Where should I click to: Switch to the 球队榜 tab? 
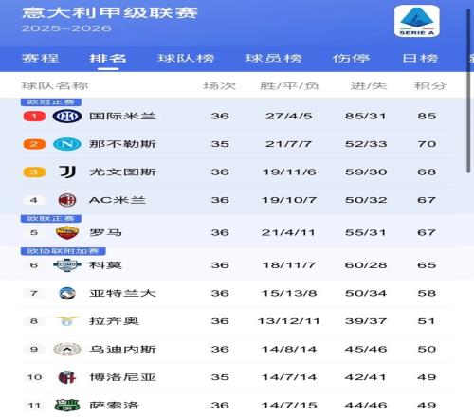coord(186,59)
